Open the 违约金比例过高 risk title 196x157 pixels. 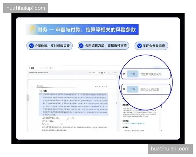pyautogui.click(x=150, y=90)
